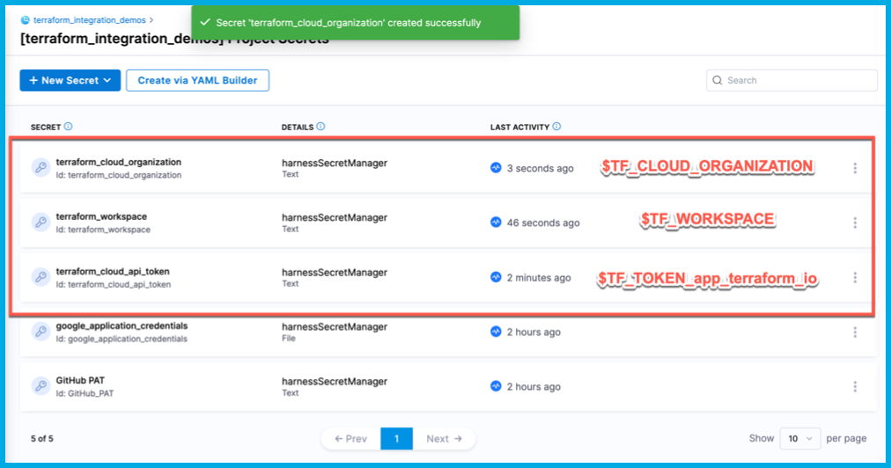Image resolution: width=891 pixels, height=468 pixels.
Task: Click the Next page button
Action: 444,438
